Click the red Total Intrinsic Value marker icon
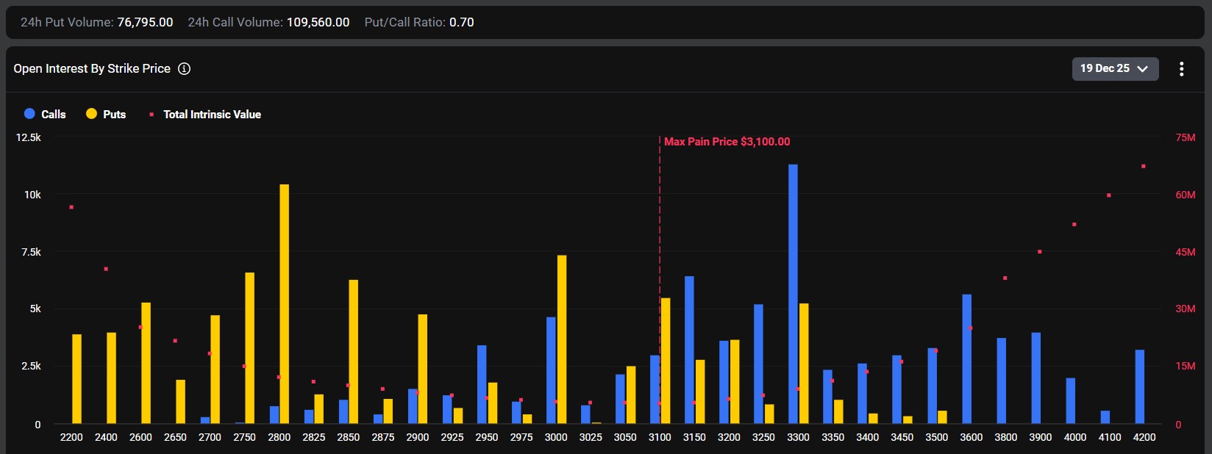 (151, 115)
